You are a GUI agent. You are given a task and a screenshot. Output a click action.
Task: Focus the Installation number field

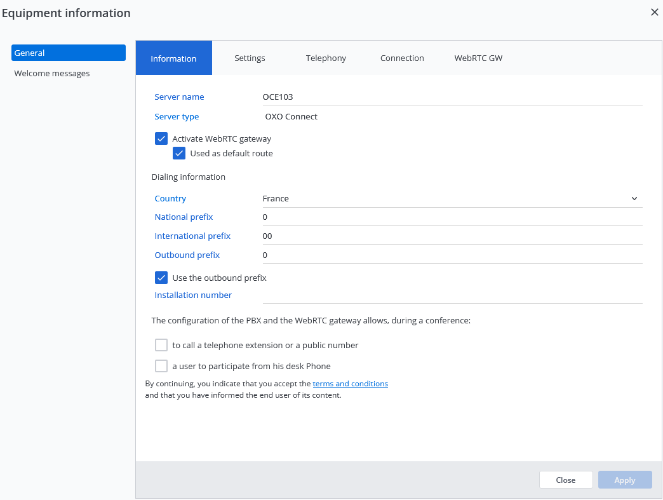pos(451,295)
